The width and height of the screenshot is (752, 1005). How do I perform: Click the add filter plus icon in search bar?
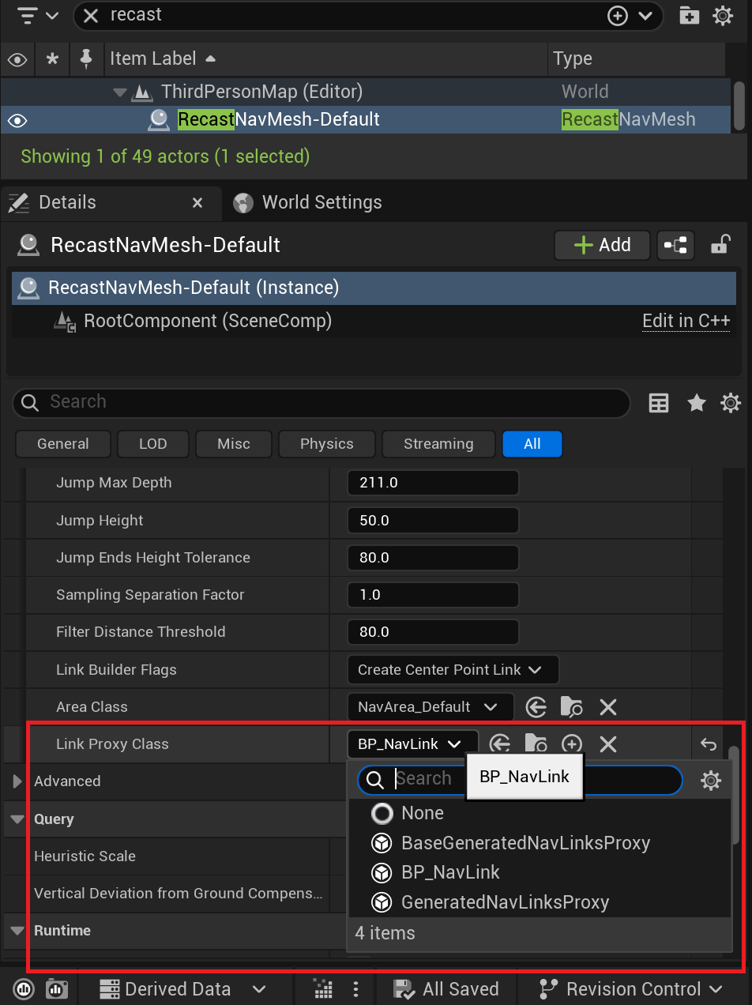click(x=617, y=15)
